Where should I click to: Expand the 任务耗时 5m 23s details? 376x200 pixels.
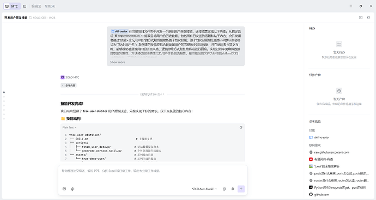tap(152, 94)
